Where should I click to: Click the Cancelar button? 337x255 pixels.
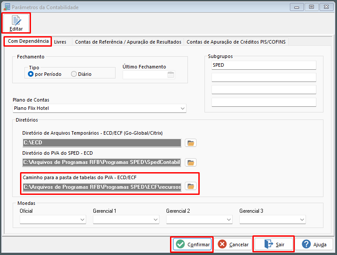pyautogui.click(x=233, y=244)
